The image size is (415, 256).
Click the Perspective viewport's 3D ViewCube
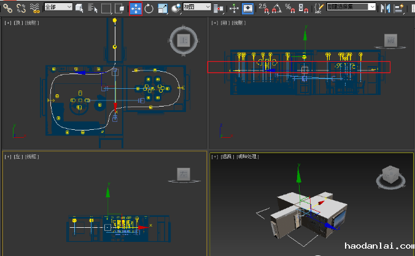pyautogui.click(x=390, y=175)
